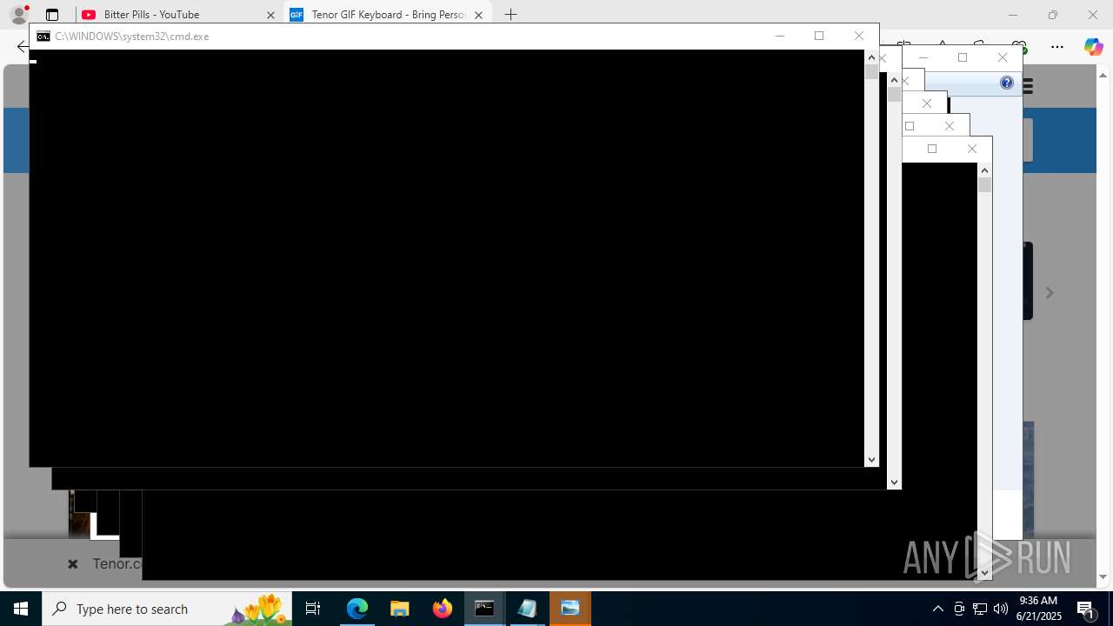Click rearmost cmd window scroll down arrow
The image size is (1113, 626).
pos(984,572)
